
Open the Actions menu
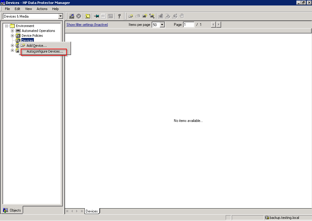[x=42, y=9]
